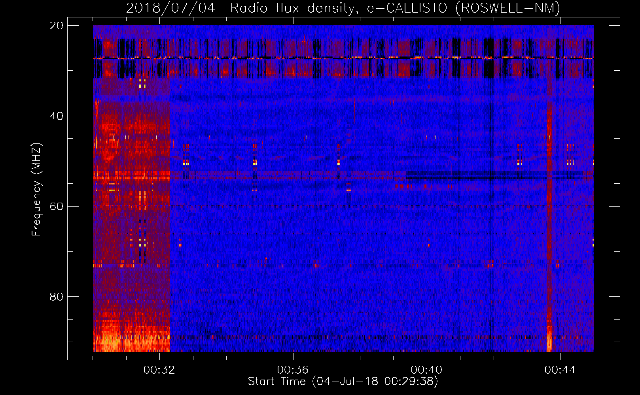This screenshot has height=395, width=640.
Task: Click the plot title naming e-CALLISTO (ROSWELL-NM)
Action: (x=343, y=8)
